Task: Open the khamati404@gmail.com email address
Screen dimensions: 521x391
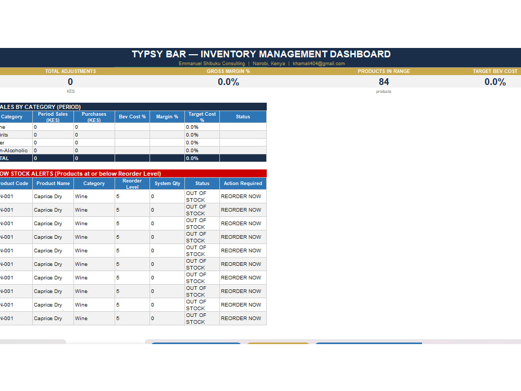Action: pos(319,64)
